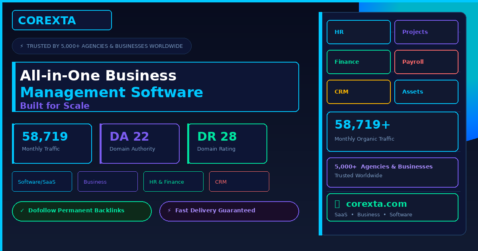Click the icon beside corexta.com

pos(337,204)
